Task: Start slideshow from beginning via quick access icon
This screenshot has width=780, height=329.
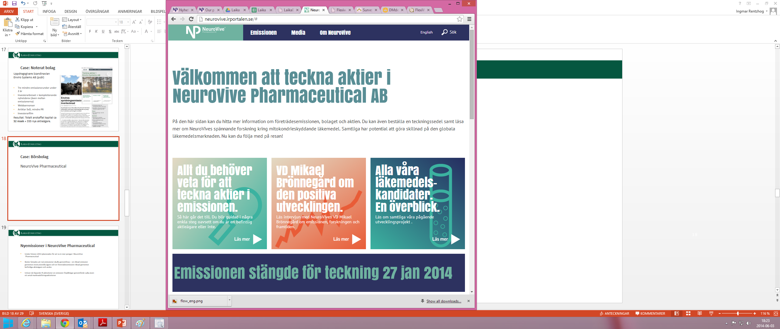Action: pos(44,3)
